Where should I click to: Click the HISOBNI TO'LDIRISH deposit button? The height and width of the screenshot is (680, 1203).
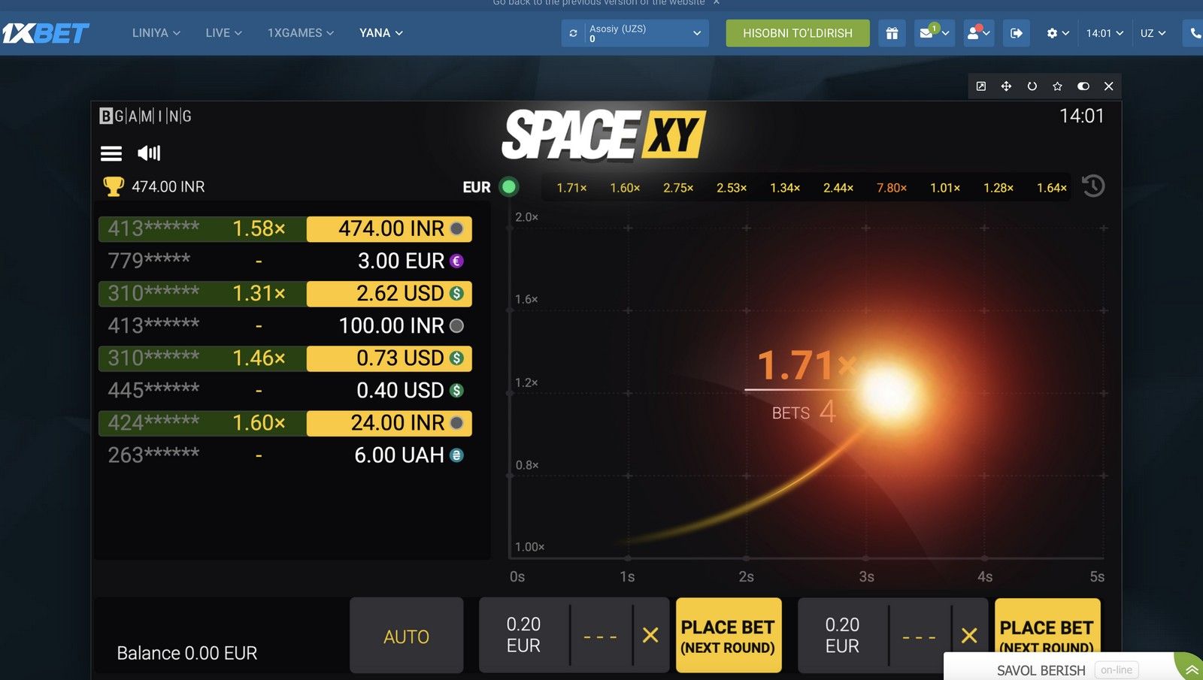797,33
